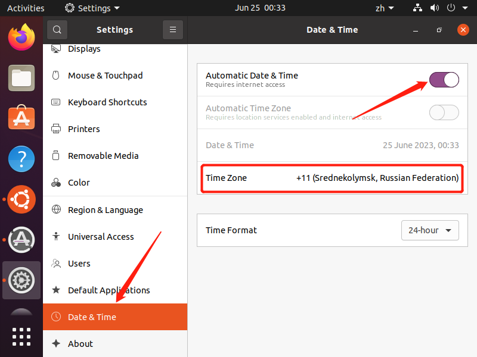The image size is (477, 357).
Task: Open Ubuntu Software from the dock
Action: [x=21, y=118]
